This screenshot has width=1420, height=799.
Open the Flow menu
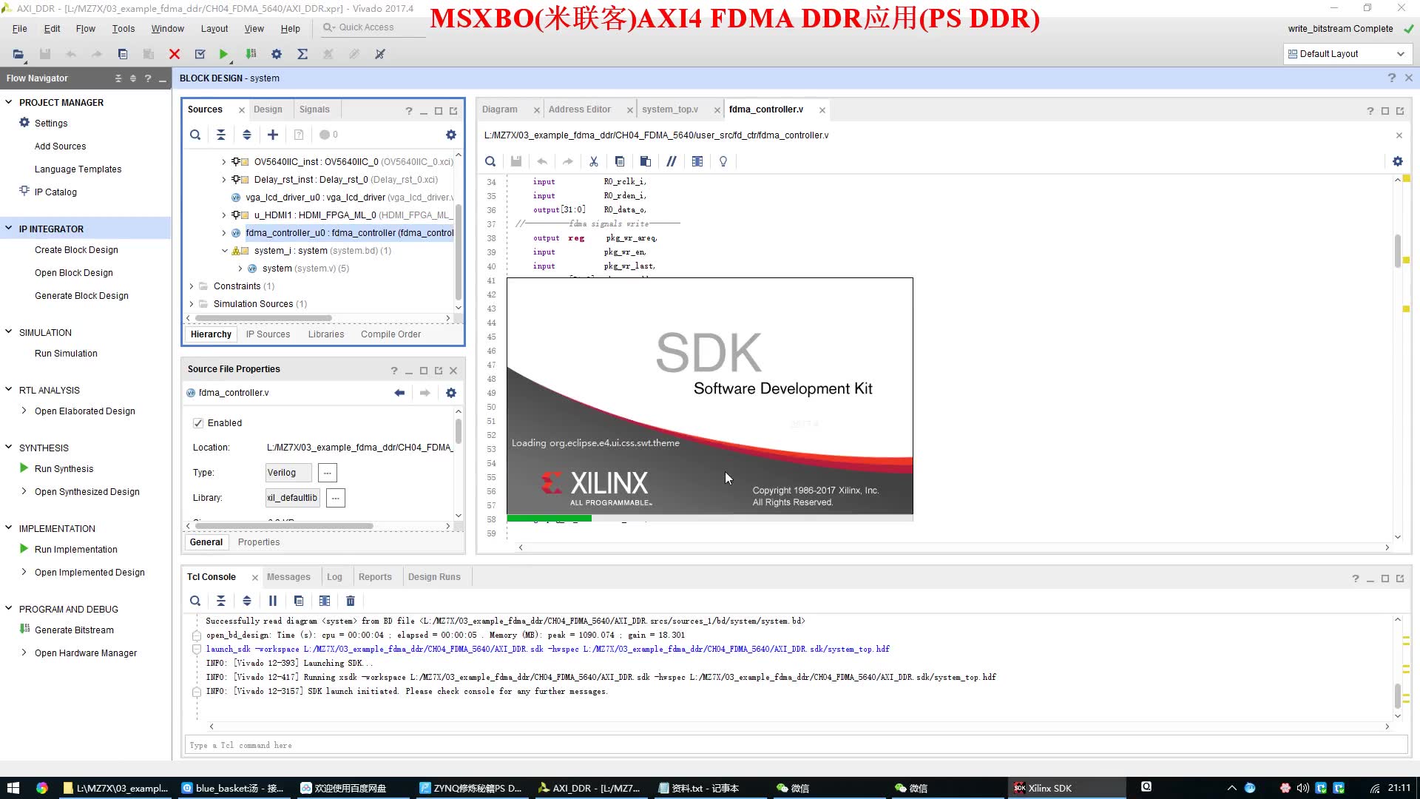click(85, 28)
